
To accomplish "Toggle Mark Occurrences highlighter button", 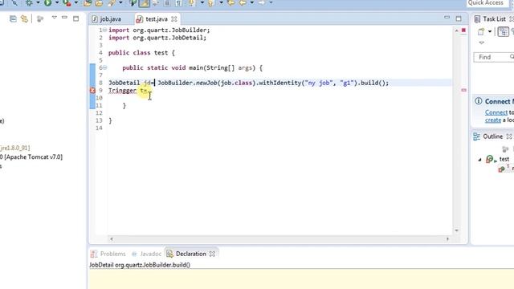I will point(145,3).
